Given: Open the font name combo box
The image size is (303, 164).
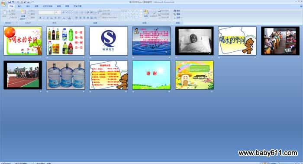Looking at the screenshot, I should [46, 13].
